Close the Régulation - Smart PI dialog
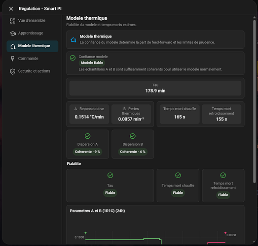 click(11, 9)
